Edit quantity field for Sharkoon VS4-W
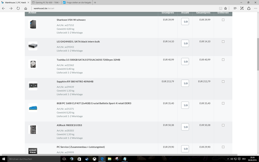 tap(185, 22)
